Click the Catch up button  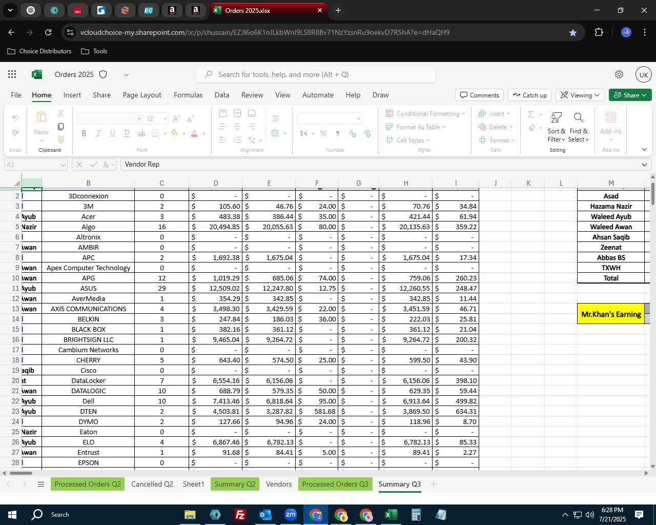(x=530, y=95)
